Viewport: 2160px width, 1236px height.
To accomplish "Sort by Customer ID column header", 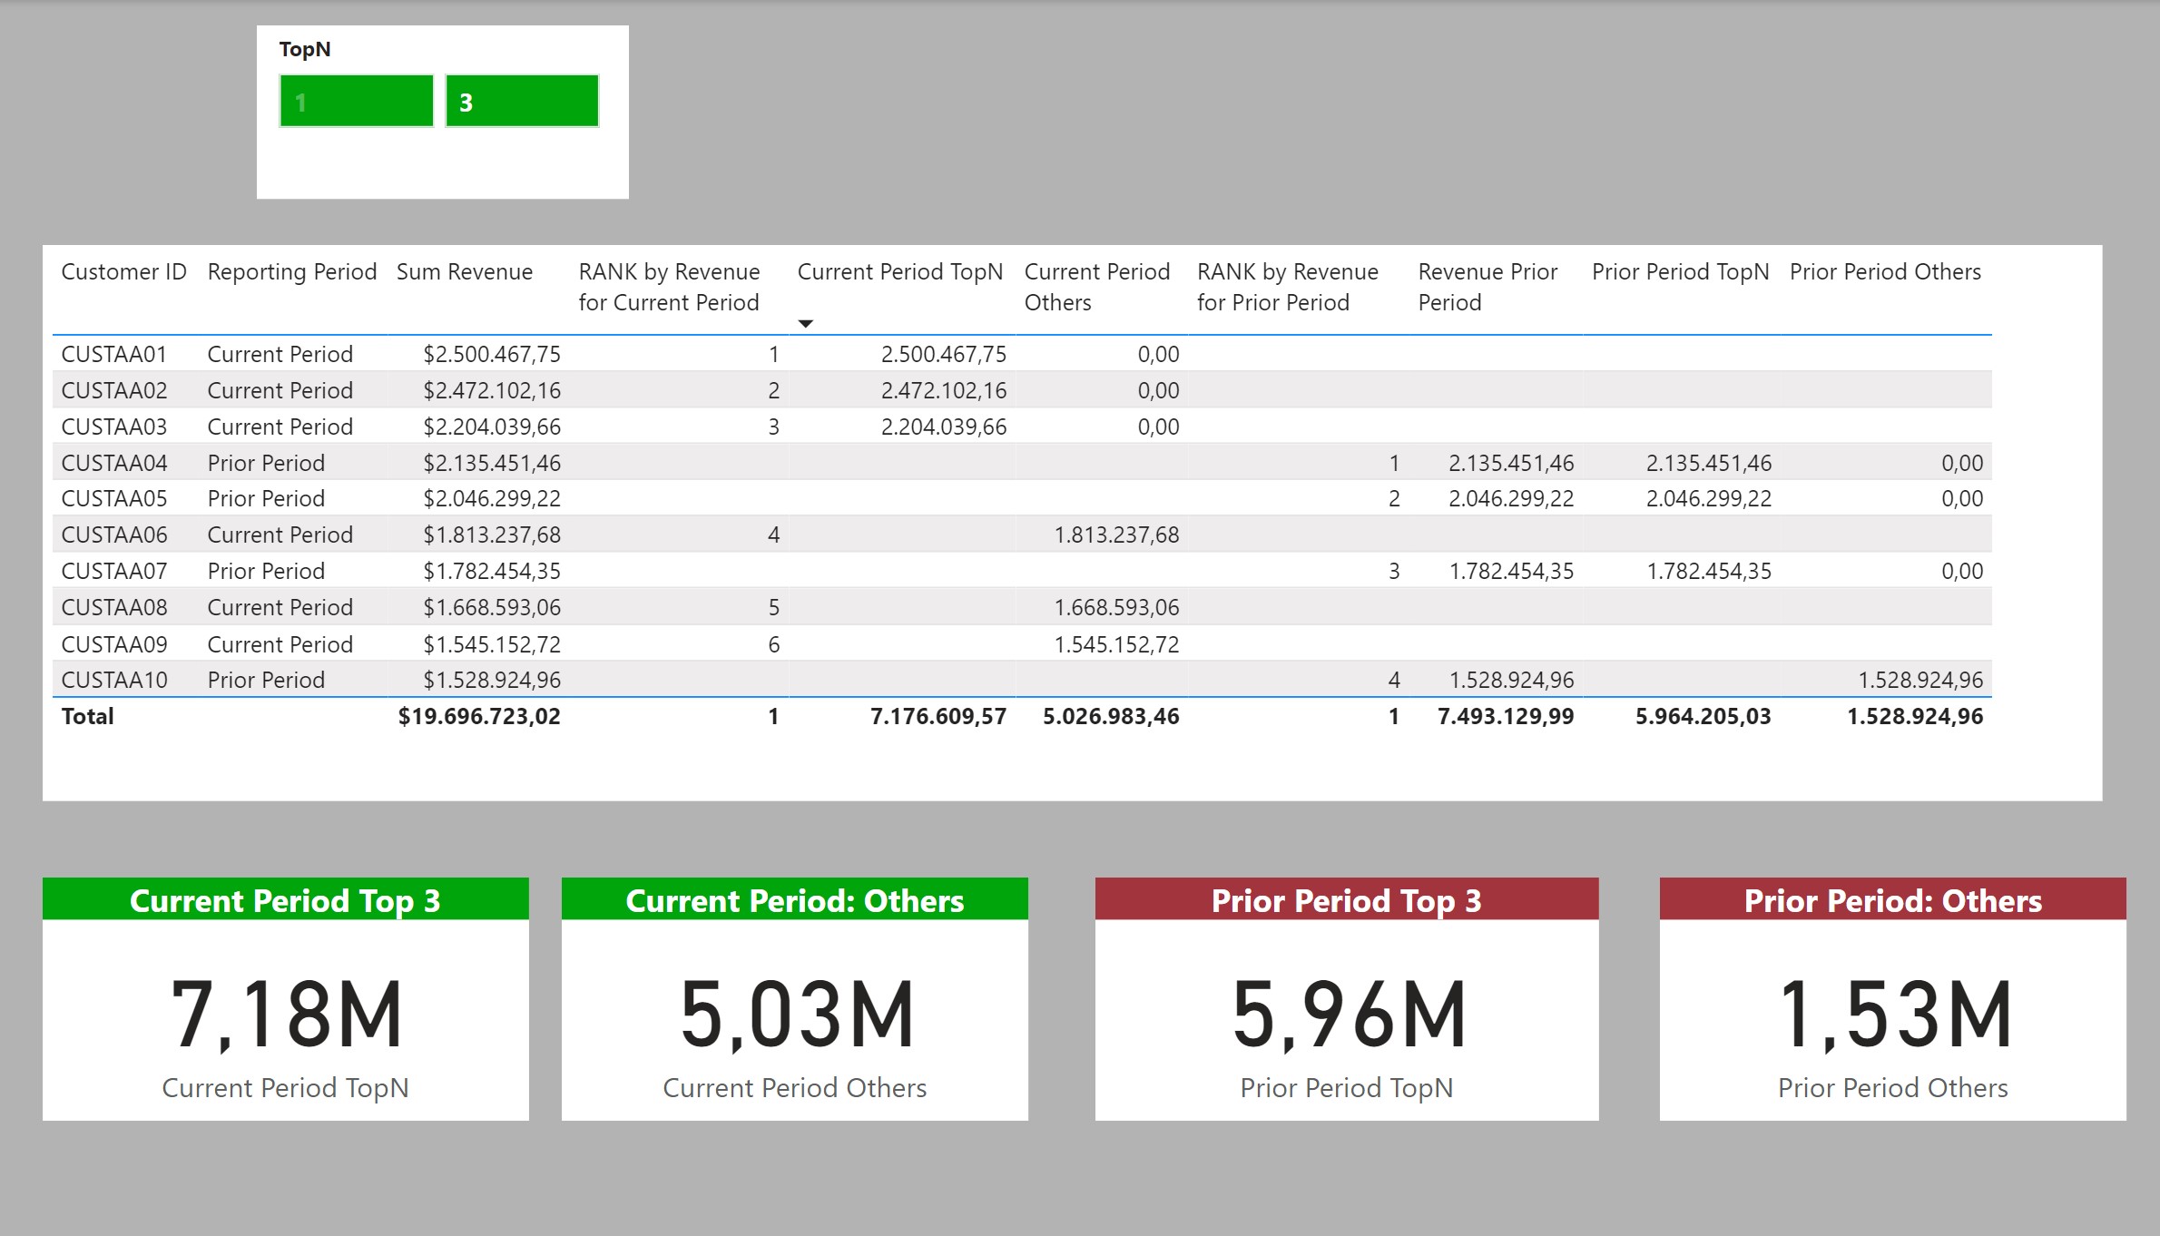I will coord(124,272).
